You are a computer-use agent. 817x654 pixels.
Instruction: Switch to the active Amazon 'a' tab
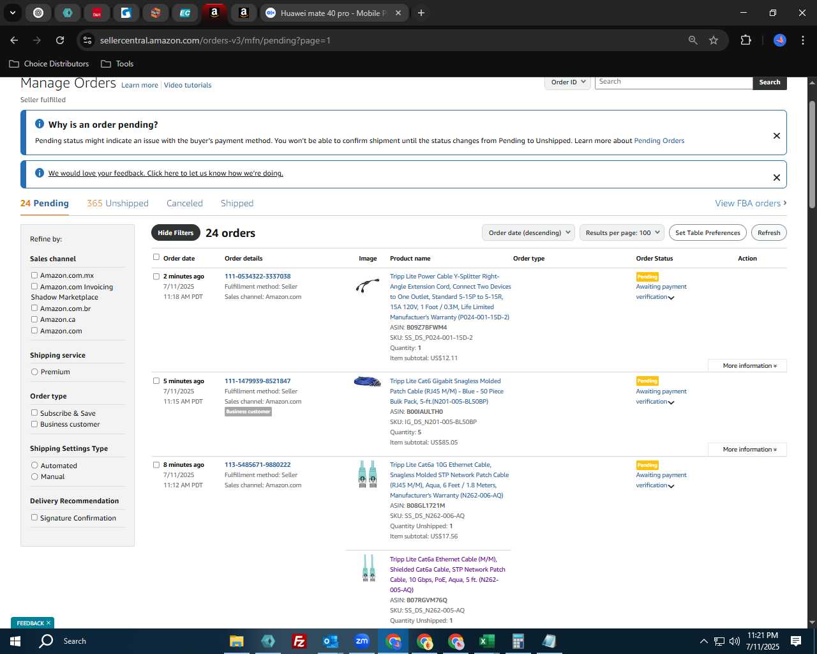point(214,13)
